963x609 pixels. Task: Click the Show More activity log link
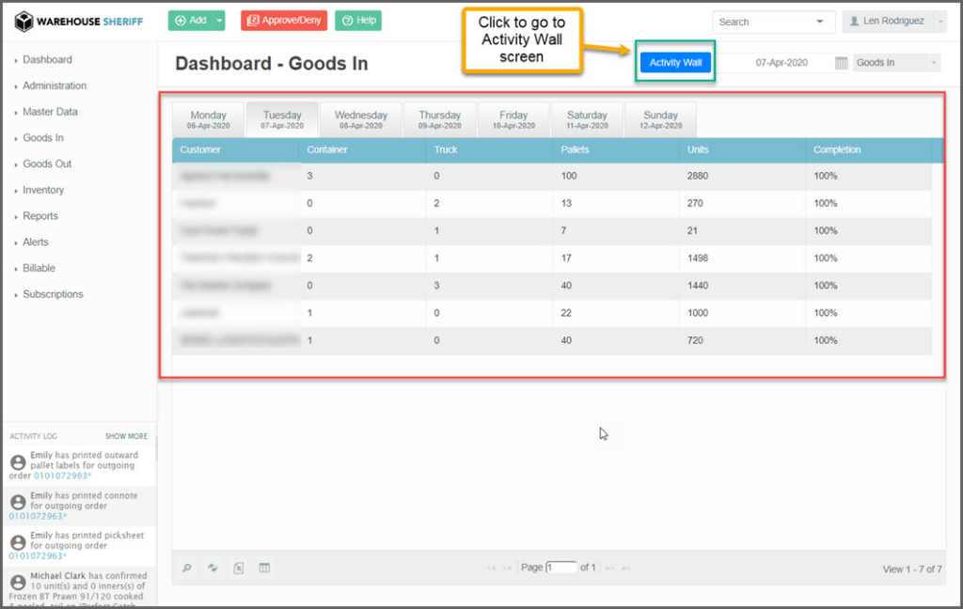[126, 436]
